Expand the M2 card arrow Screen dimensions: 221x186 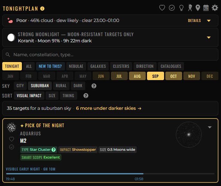click(x=210, y=127)
